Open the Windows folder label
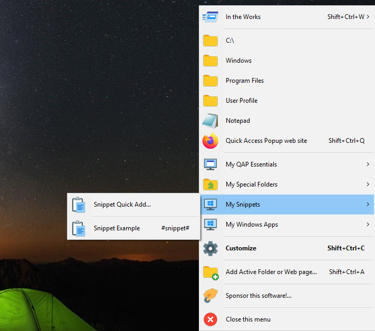The image size is (375, 331). tap(238, 61)
